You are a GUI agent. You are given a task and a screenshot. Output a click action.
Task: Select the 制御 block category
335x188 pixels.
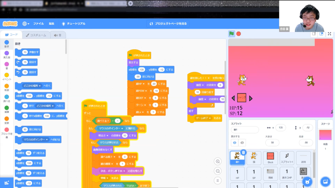click(7, 87)
